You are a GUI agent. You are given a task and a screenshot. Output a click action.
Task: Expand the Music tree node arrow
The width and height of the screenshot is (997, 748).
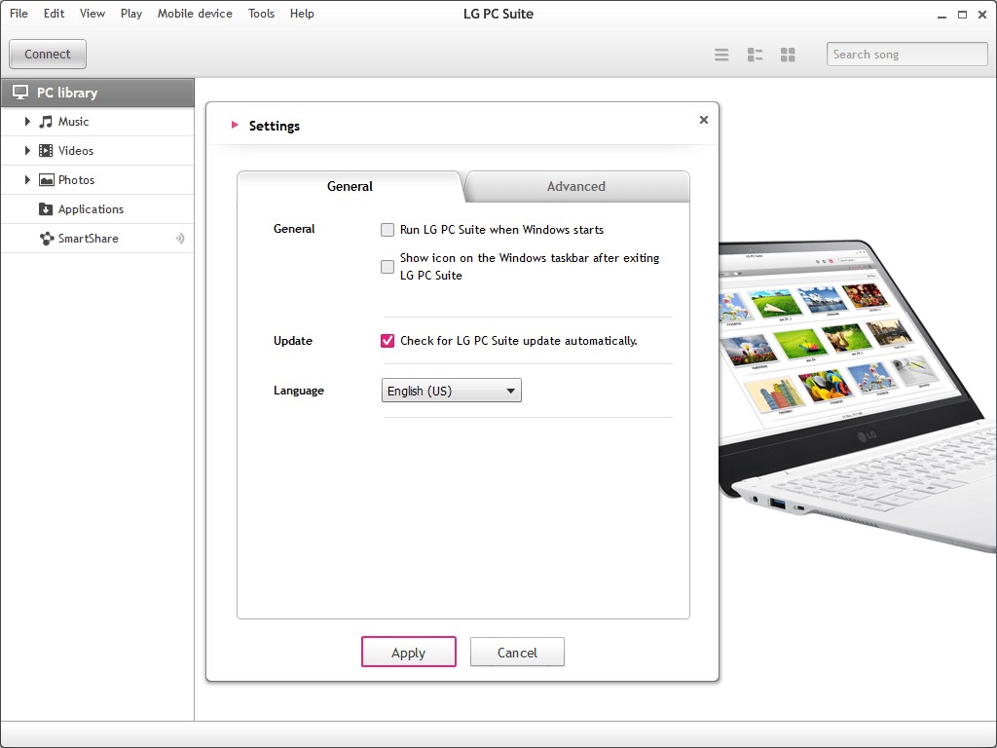pos(28,122)
